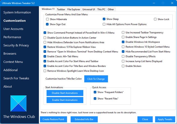The image size is (177, 124).
Task: Check Increase Jump List Items Displayed
Action: (123, 61)
